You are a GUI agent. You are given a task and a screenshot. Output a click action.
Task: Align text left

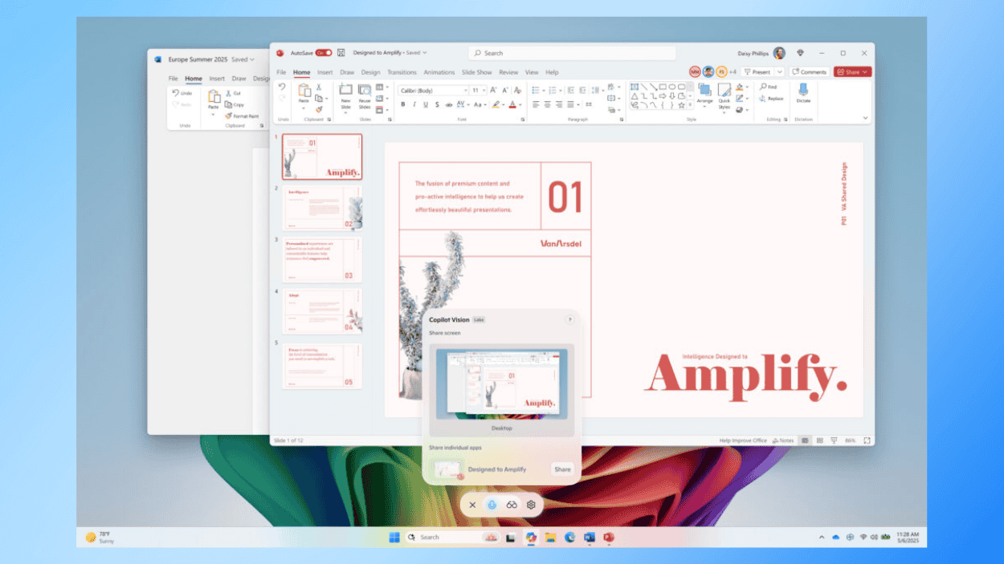[x=536, y=104]
